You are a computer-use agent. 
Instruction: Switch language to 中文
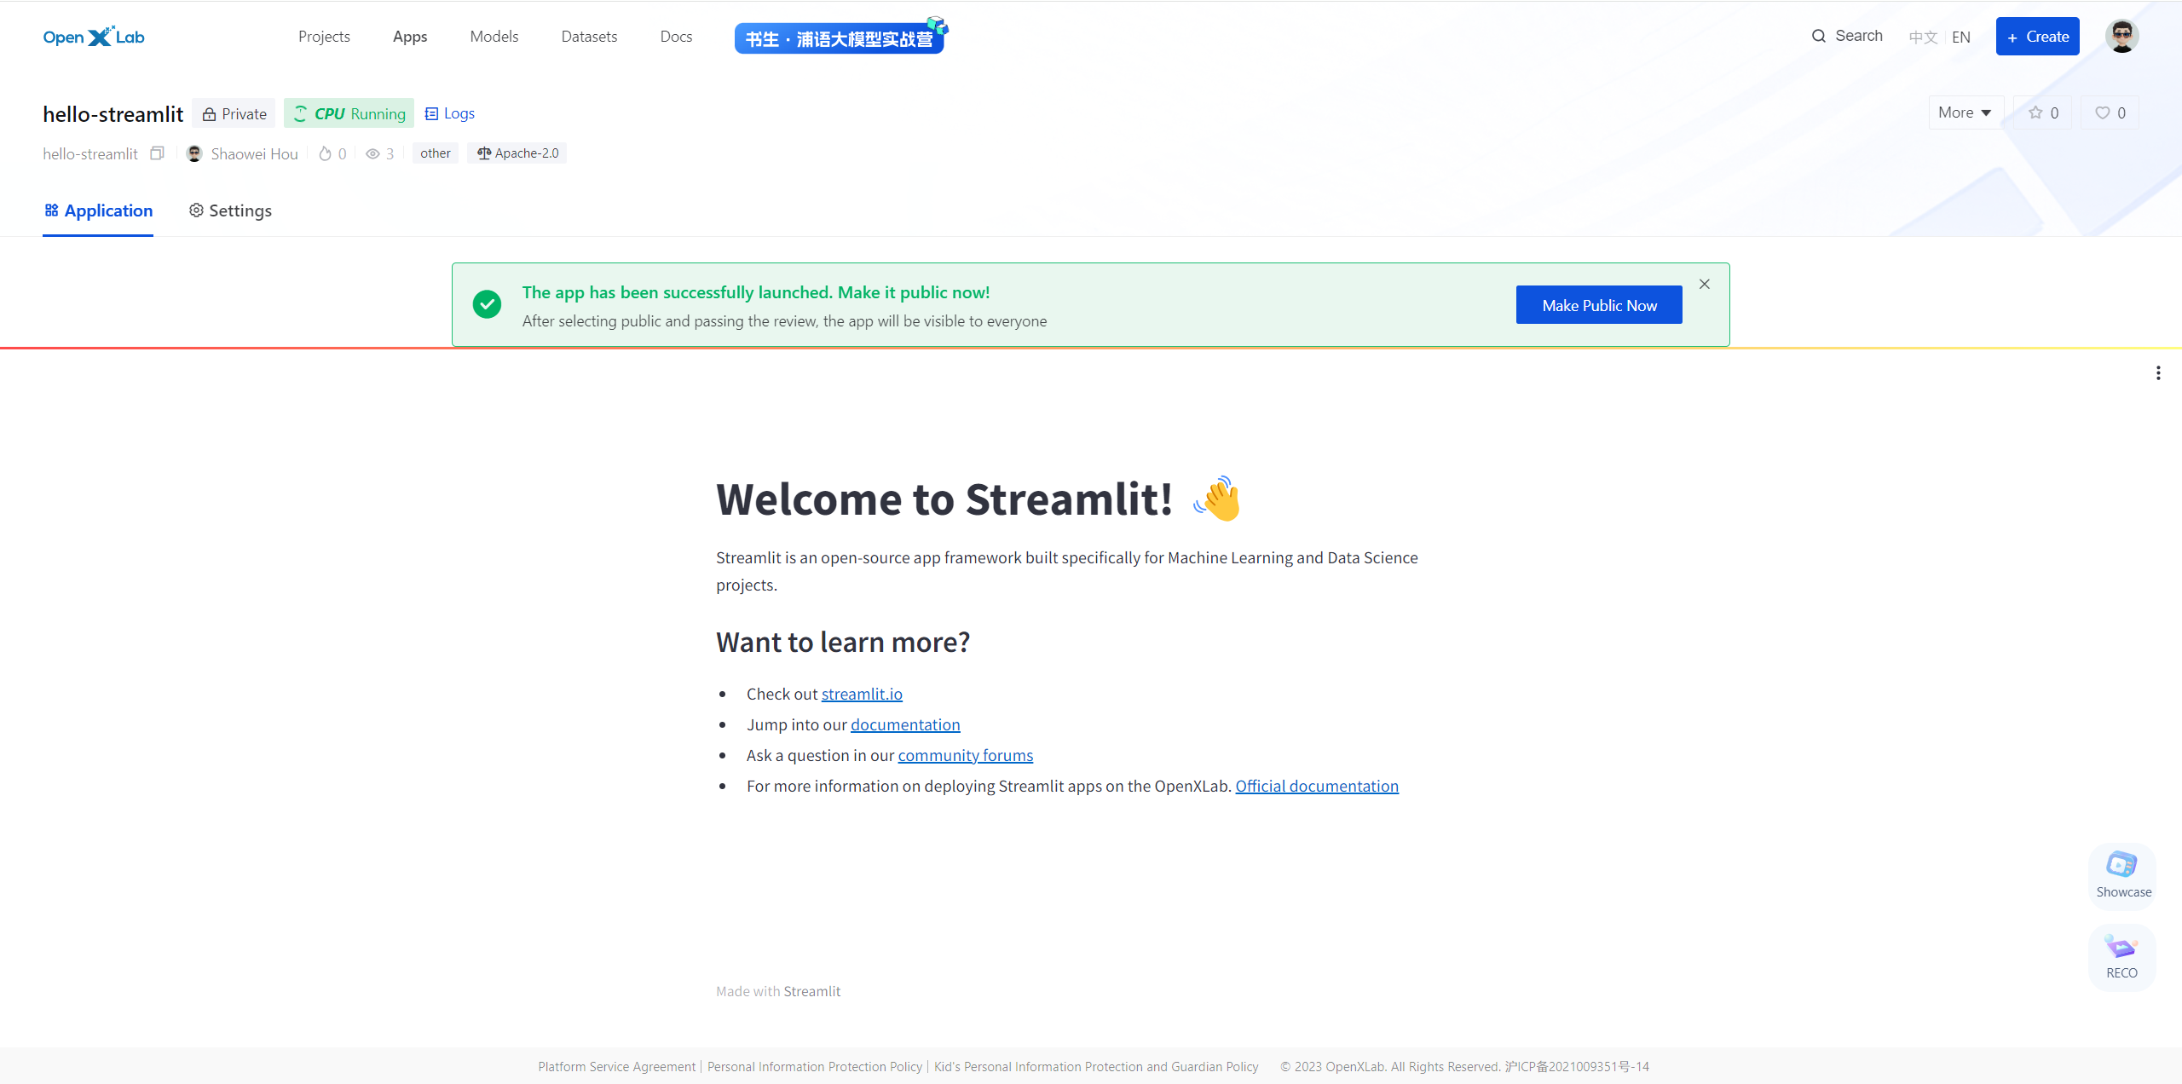click(x=1923, y=37)
